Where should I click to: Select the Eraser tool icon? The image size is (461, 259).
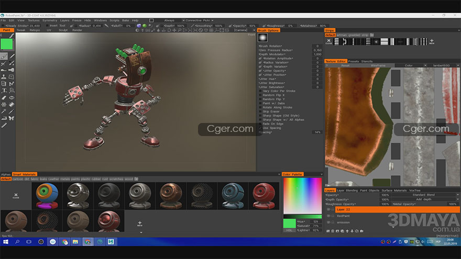coord(4,97)
